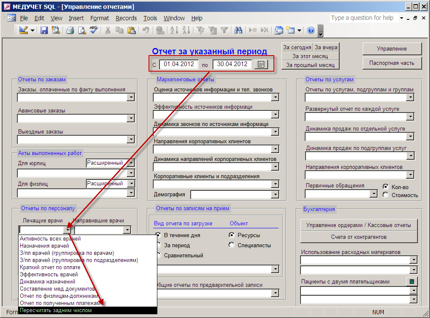Screen dimensions: 430x318
Task: Click the end date field 30.04.2012
Action: pos(232,64)
